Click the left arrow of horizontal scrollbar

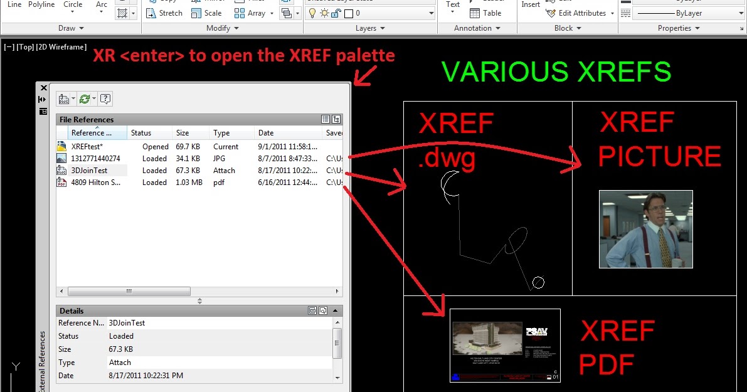point(61,291)
